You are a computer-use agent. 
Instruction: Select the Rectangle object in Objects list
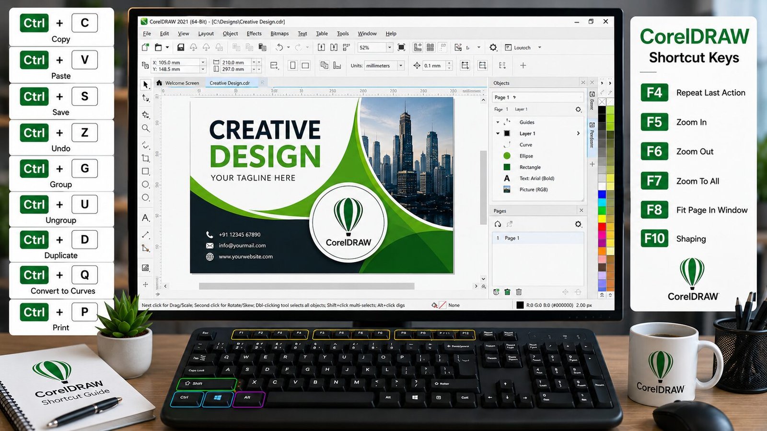tap(530, 167)
